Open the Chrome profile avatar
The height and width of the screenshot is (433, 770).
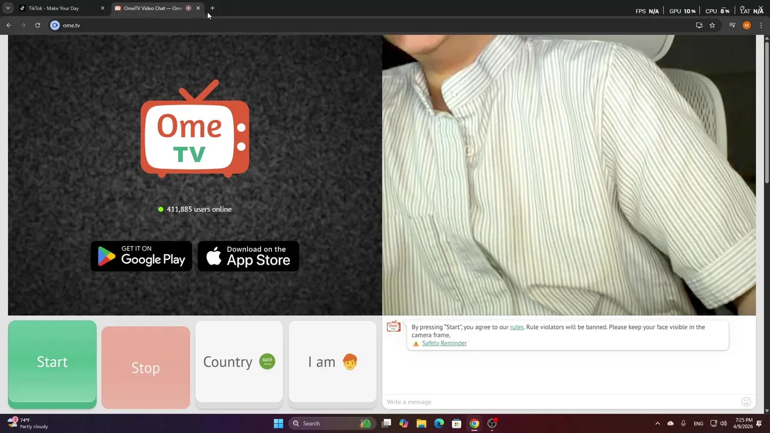[x=747, y=25]
